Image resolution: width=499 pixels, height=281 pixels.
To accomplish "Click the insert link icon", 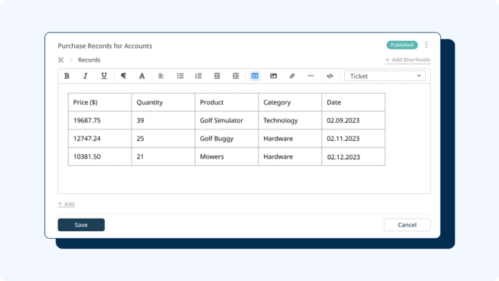I will pos(292,76).
